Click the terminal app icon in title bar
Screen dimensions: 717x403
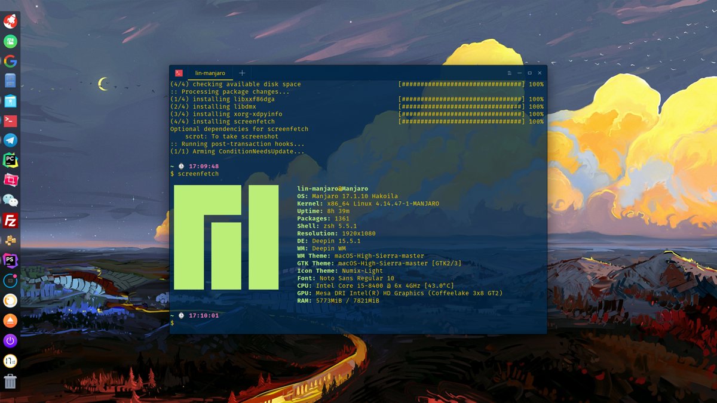tap(179, 73)
